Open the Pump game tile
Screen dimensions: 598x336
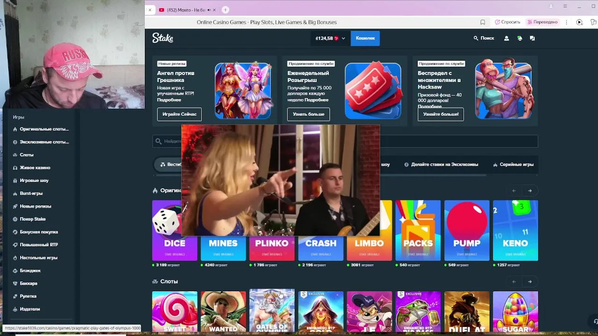click(x=467, y=231)
